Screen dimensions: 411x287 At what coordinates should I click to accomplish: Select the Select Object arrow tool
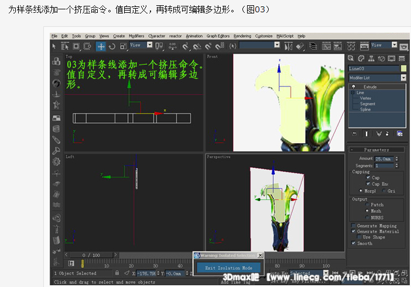tap(54, 46)
